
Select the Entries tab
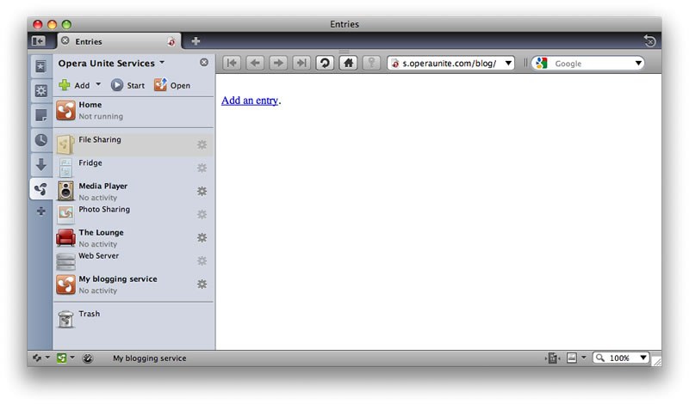(119, 41)
